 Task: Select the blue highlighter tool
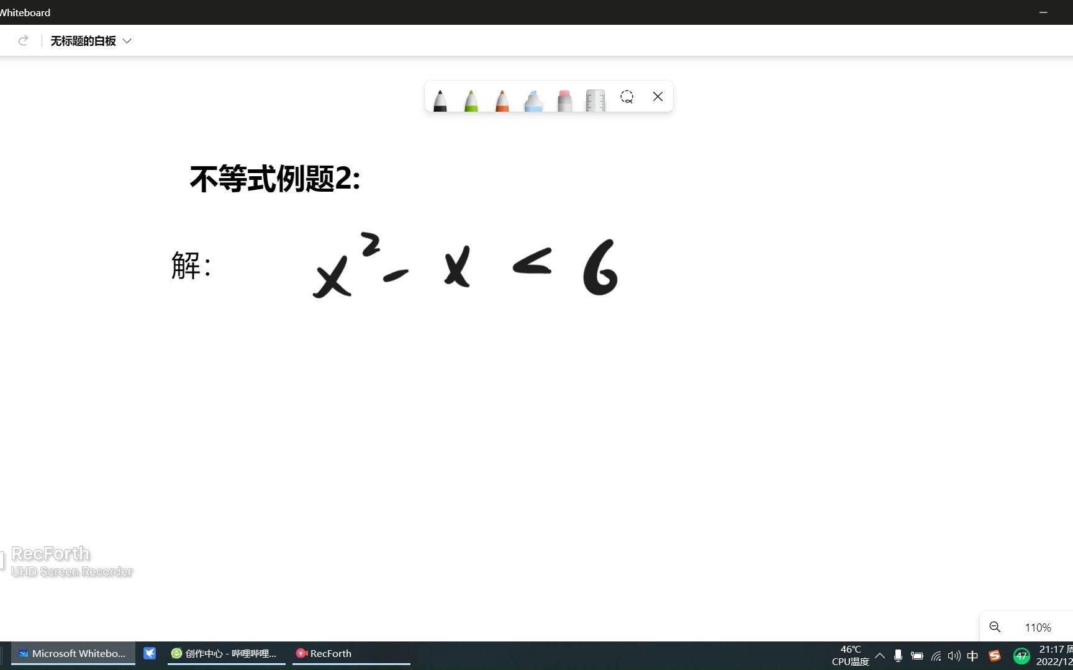pos(533,100)
